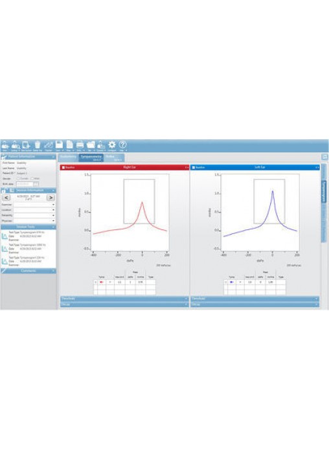329x451 pixels.
Task: Go to the previous session with left arrow
Action: pos(6,198)
